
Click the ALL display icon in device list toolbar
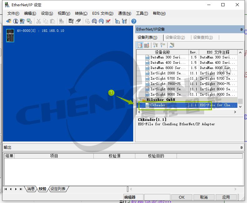172,45
